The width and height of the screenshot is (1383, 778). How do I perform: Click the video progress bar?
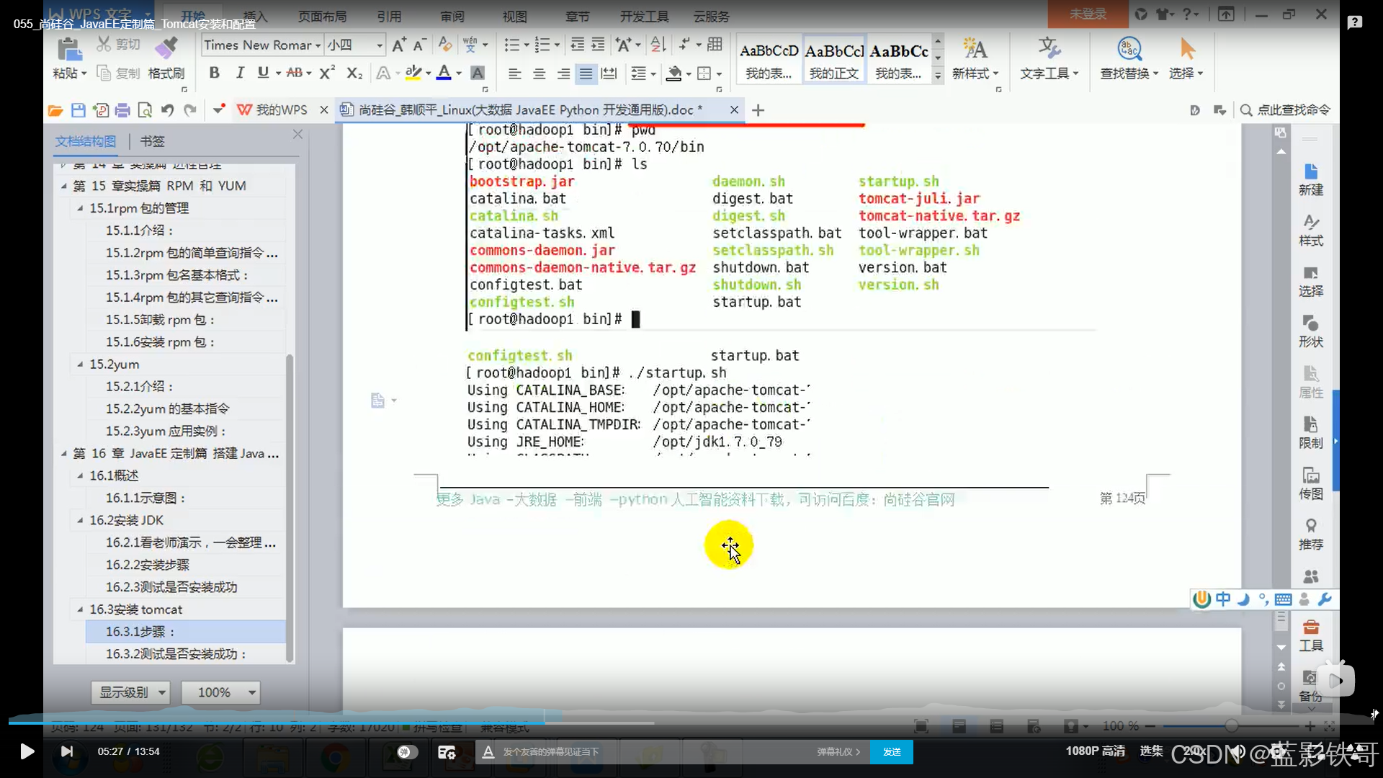[x=691, y=723]
